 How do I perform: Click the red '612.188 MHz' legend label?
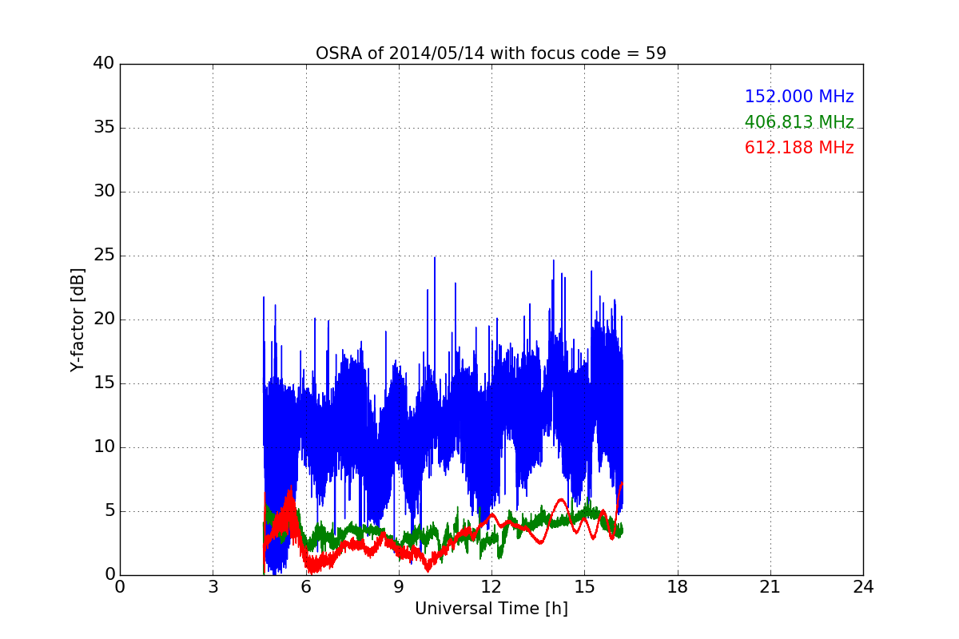(799, 148)
